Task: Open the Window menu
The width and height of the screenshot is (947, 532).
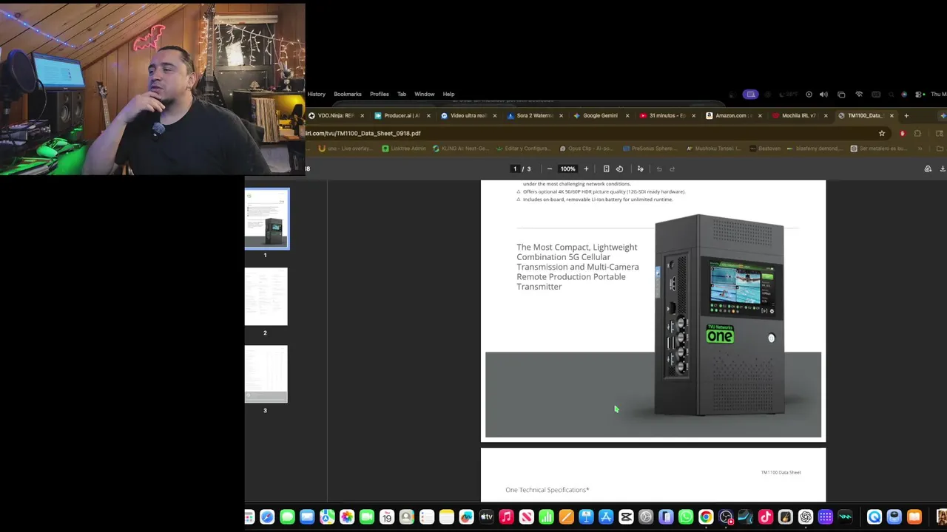Action: click(x=425, y=94)
